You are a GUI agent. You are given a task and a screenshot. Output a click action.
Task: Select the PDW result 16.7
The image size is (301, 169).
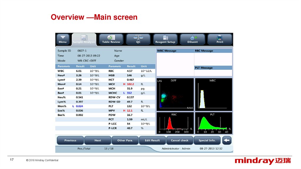[130, 115]
